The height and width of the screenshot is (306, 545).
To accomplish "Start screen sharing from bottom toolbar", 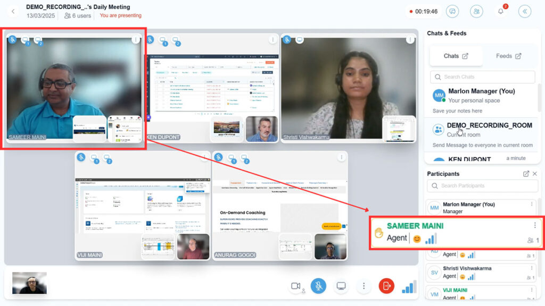I will coord(341,286).
